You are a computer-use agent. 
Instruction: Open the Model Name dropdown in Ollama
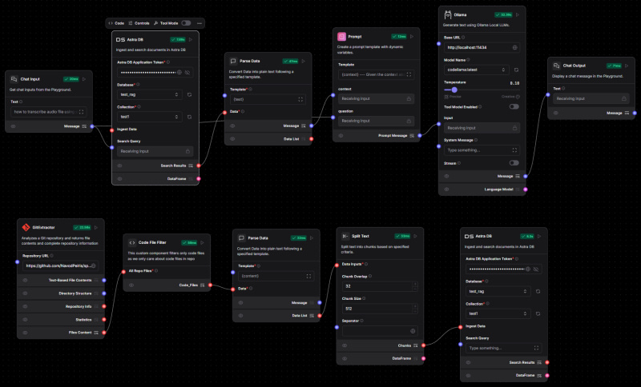click(x=475, y=70)
